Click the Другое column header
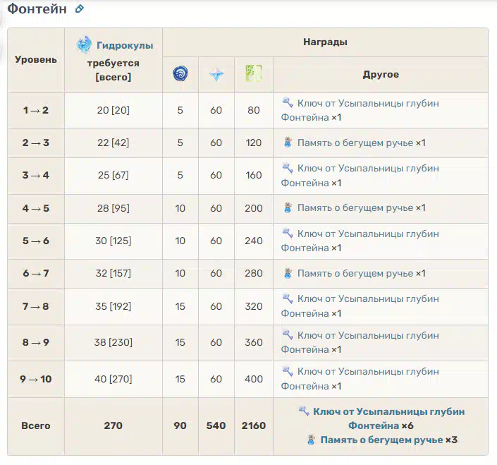The height and width of the screenshot is (465, 497). tap(381, 75)
